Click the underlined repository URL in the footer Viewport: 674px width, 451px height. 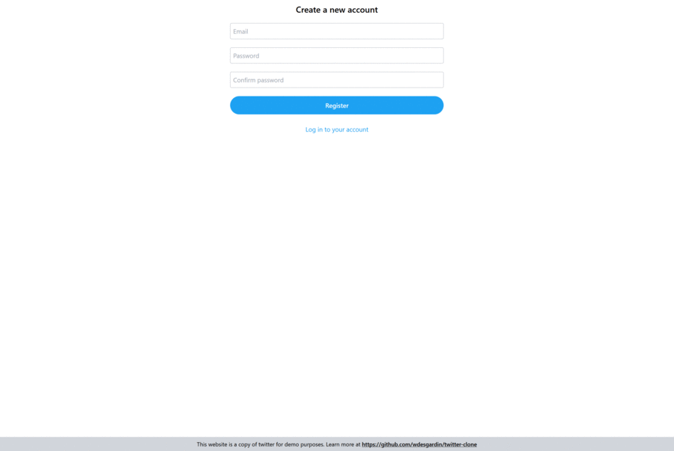419,444
